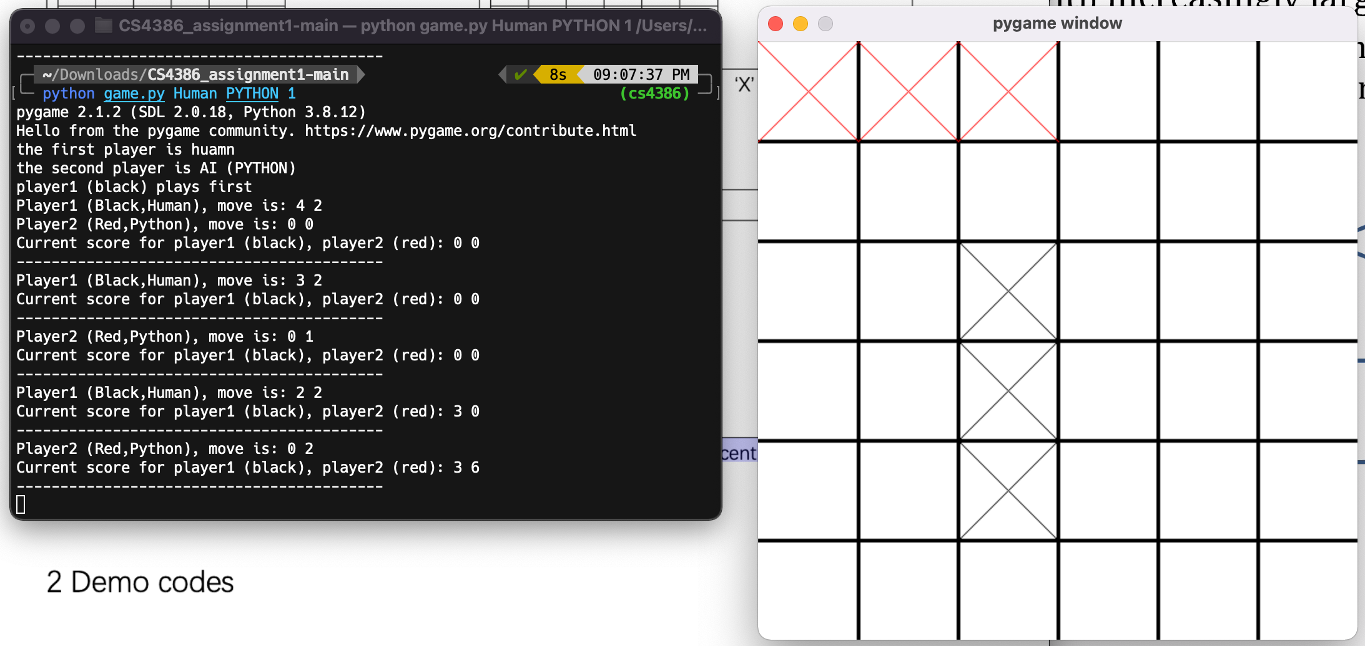Screen dimensions: 1365x646
Task: Click the pygame window title bar
Action: click(1057, 23)
